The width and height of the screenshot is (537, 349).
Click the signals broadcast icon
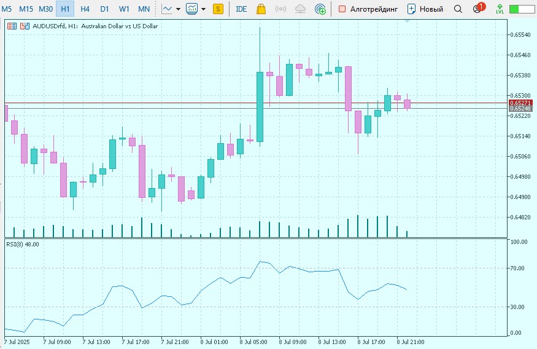click(280, 9)
